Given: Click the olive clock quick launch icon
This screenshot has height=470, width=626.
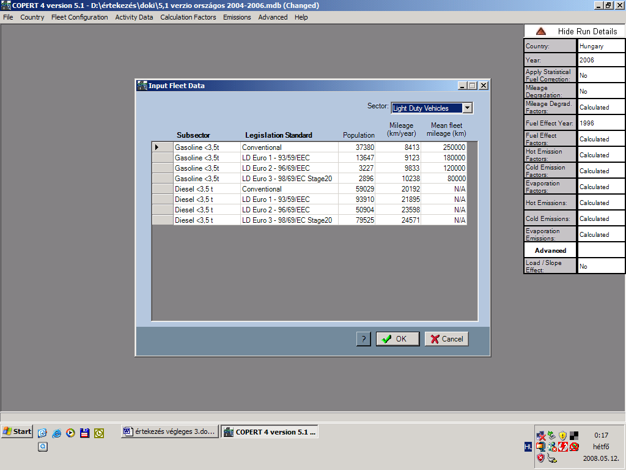Looking at the screenshot, I should (x=99, y=433).
